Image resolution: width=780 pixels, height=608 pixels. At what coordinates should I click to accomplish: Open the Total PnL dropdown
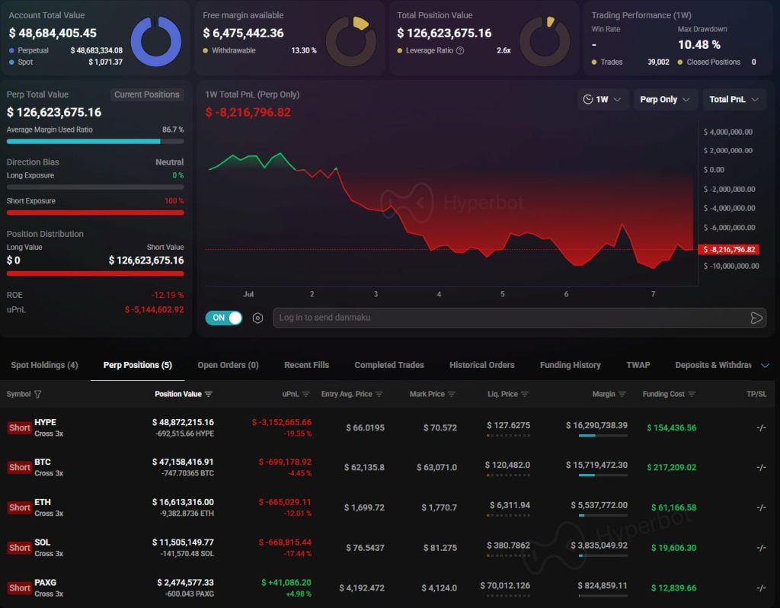click(734, 100)
